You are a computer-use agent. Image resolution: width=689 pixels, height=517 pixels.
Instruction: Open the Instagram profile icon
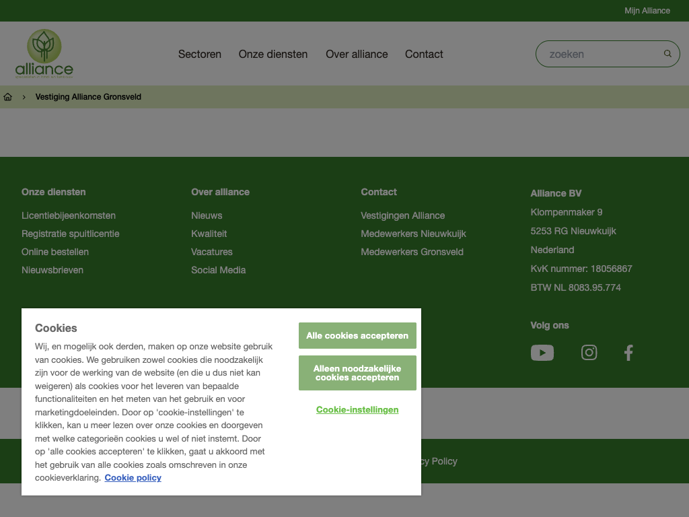[589, 353]
